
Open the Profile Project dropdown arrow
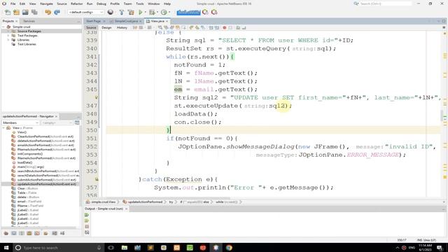[x=169, y=13]
